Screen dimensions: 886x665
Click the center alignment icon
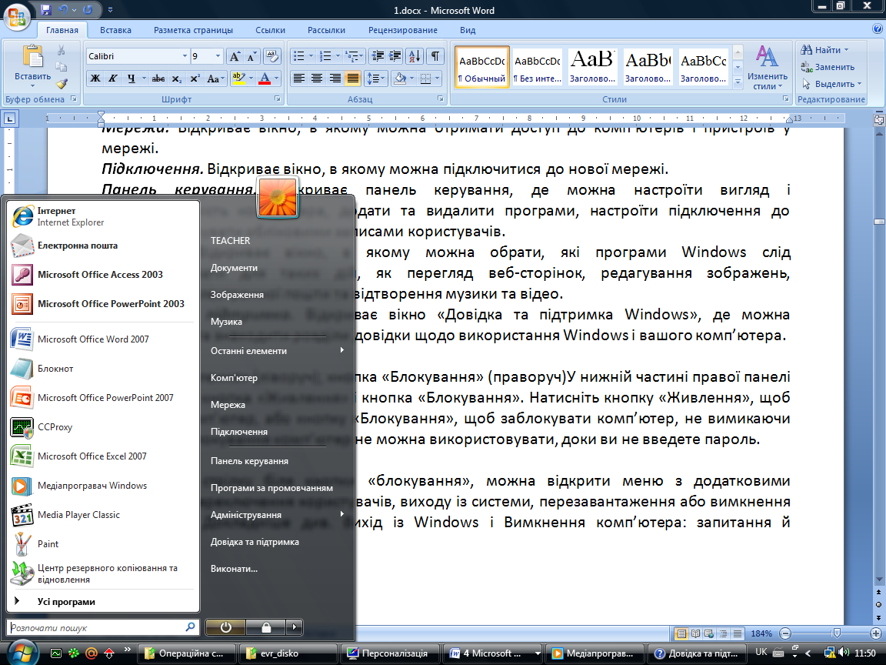point(317,79)
